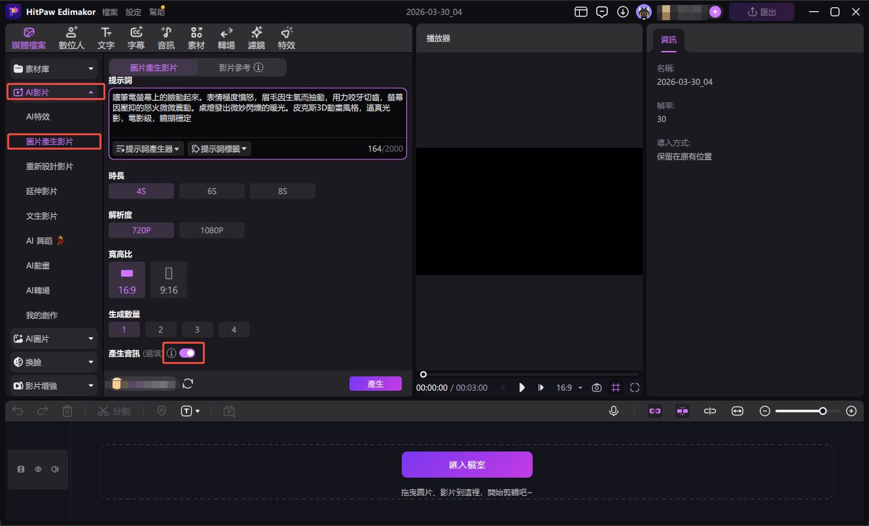Open the 提示詞產生器 dropdown
The height and width of the screenshot is (526, 869).
[x=147, y=148]
